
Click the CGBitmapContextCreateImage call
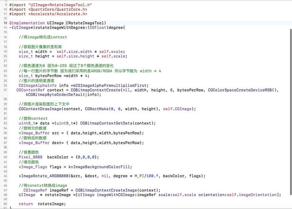[x=106, y=190]
